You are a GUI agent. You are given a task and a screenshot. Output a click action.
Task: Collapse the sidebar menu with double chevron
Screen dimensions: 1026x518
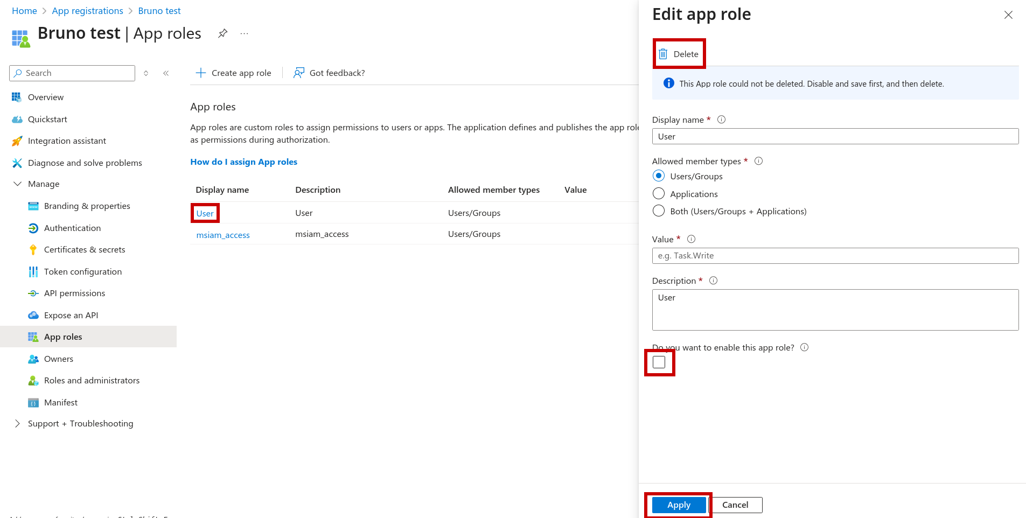(166, 73)
